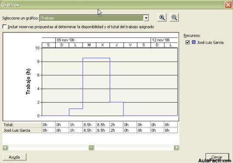Open the Seleccione un gráfico dropdown arrow
The width and height of the screenshot is (233, 163).
click(146, 18)
